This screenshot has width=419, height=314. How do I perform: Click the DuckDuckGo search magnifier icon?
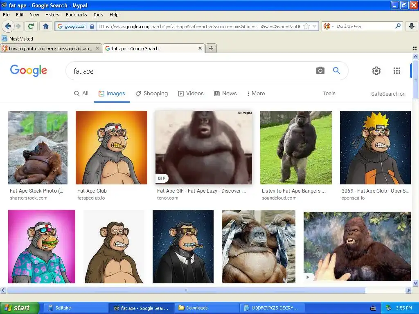398,26
